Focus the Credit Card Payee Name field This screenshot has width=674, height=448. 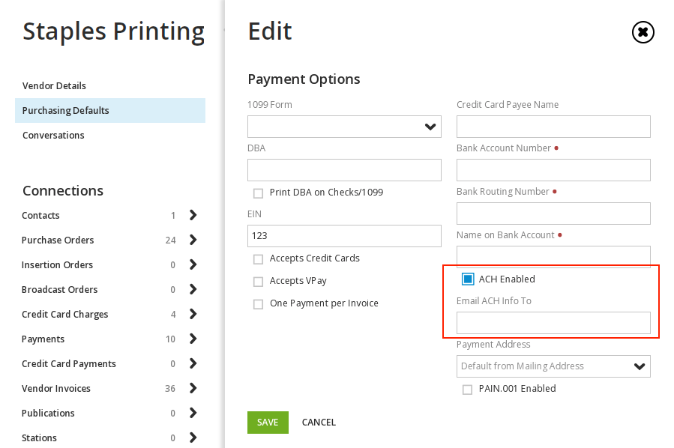click(553, 127)
